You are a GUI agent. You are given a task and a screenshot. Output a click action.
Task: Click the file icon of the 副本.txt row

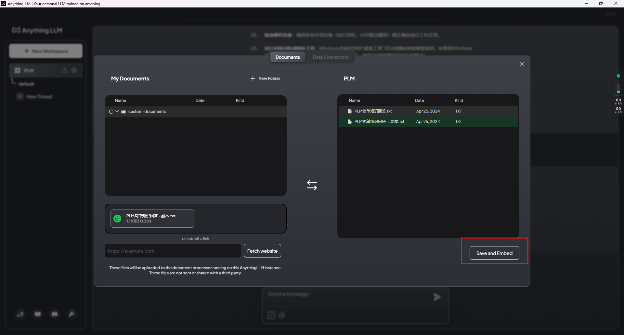click(350, 122)
